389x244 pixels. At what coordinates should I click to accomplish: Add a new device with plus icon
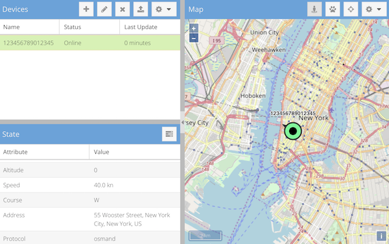click(x=86, y=9)
